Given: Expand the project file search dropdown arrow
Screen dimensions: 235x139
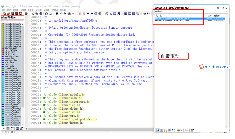Looking at the screenshot, I should [227, 11].
